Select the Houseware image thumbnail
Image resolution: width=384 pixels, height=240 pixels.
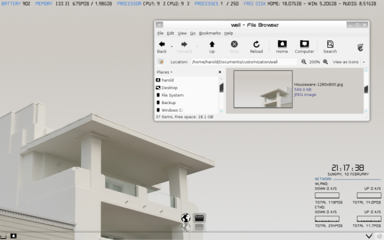(x=263, y=89)
